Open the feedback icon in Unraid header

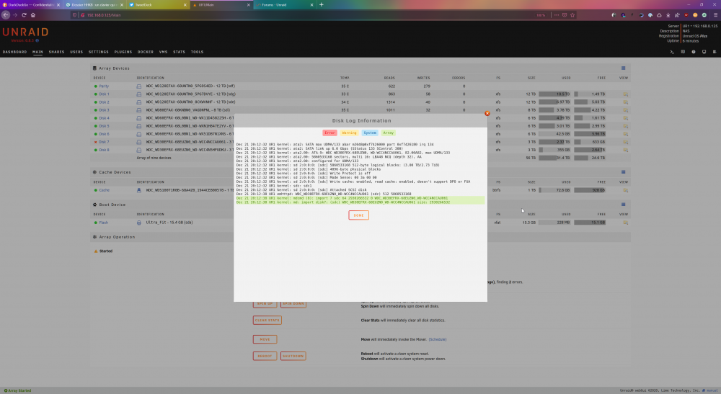[x=683, y=52]
